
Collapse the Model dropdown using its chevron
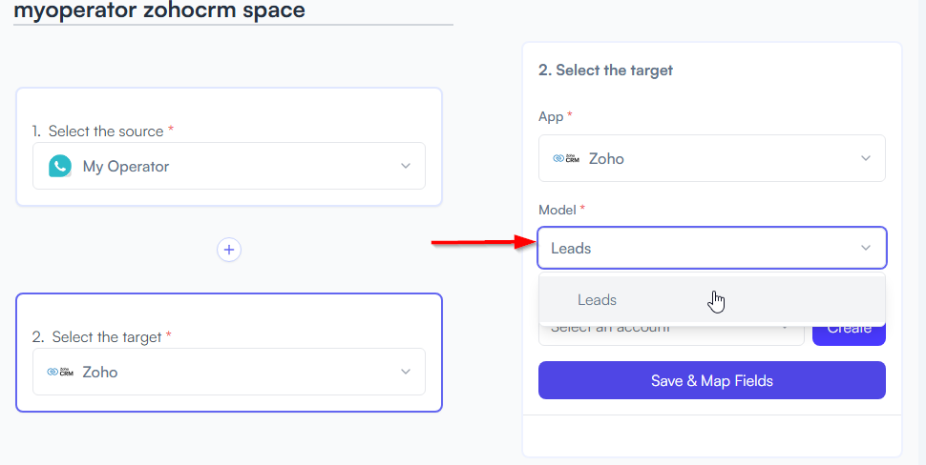pyautogui.click(x=866, y=248)
